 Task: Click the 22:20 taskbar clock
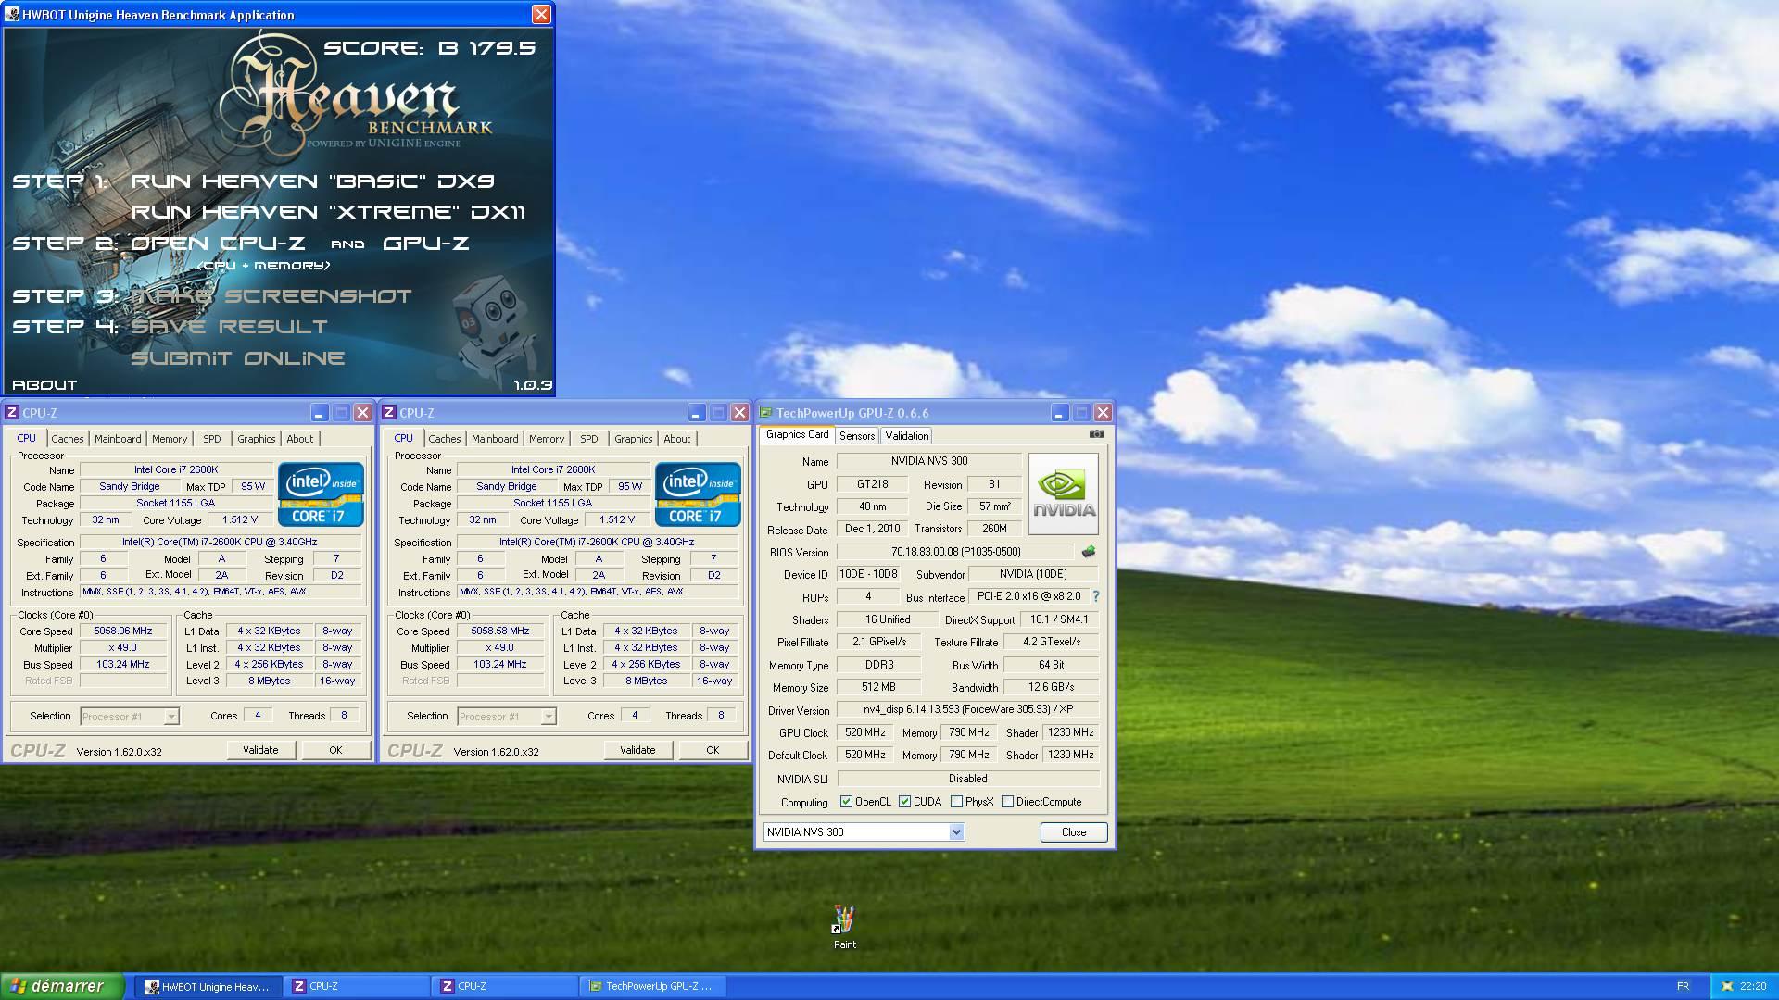coord(1753,986)
